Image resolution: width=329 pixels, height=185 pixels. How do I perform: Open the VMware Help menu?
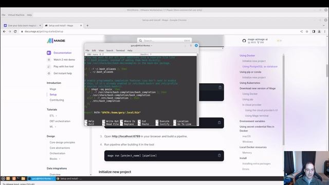[29, 15]
